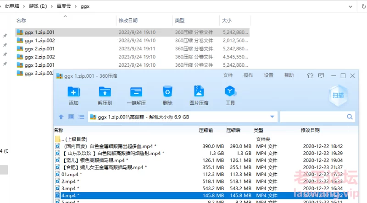This screenshot has width=367, height=203.
Task: Click the 一键解压 one-click extract icon
Action: (x=136, y=92)
